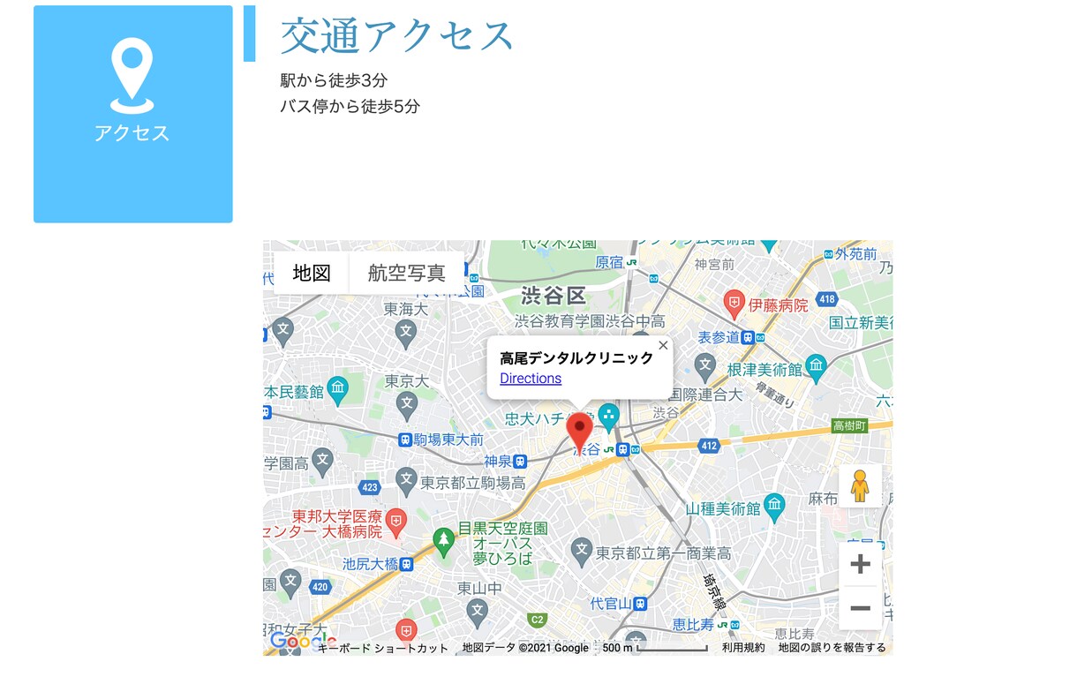Click the 池尻大橋 station icon
This screenshot has height=684, width=1077.
pyautogui.click(x=407, y=563)
